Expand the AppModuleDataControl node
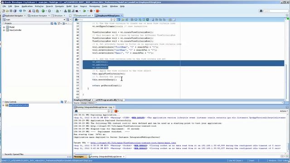 [3, 105]
